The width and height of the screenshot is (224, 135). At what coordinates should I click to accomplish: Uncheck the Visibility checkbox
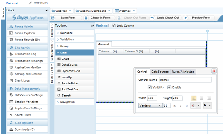tap(150, 87)
